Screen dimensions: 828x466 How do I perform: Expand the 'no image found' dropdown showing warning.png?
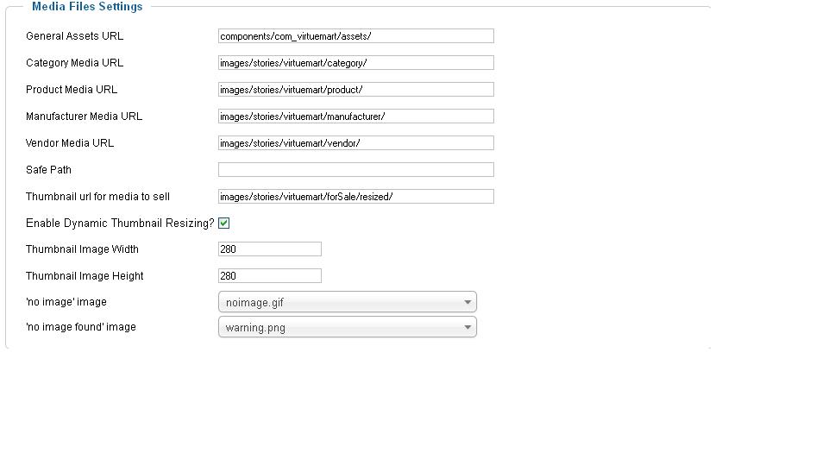345,327
